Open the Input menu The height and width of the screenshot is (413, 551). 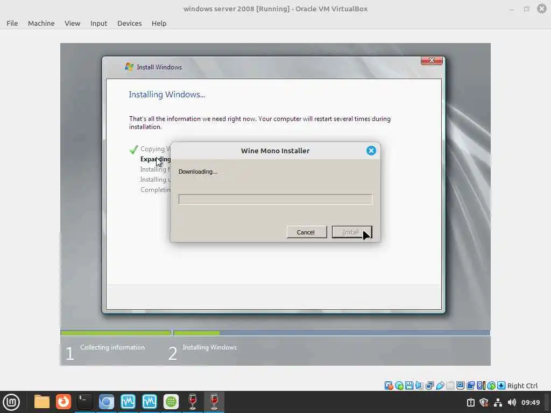pyautogui.click(x=99, y=23)
